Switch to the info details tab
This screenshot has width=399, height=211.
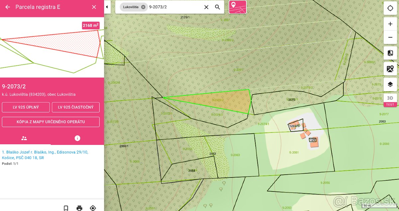(77, 138)
